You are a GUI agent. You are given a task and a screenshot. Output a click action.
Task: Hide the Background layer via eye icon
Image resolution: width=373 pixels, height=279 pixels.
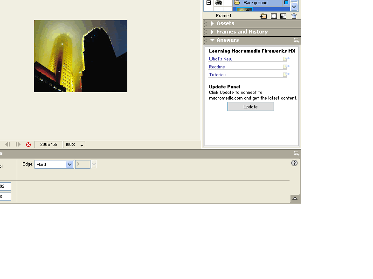(218, 3)
